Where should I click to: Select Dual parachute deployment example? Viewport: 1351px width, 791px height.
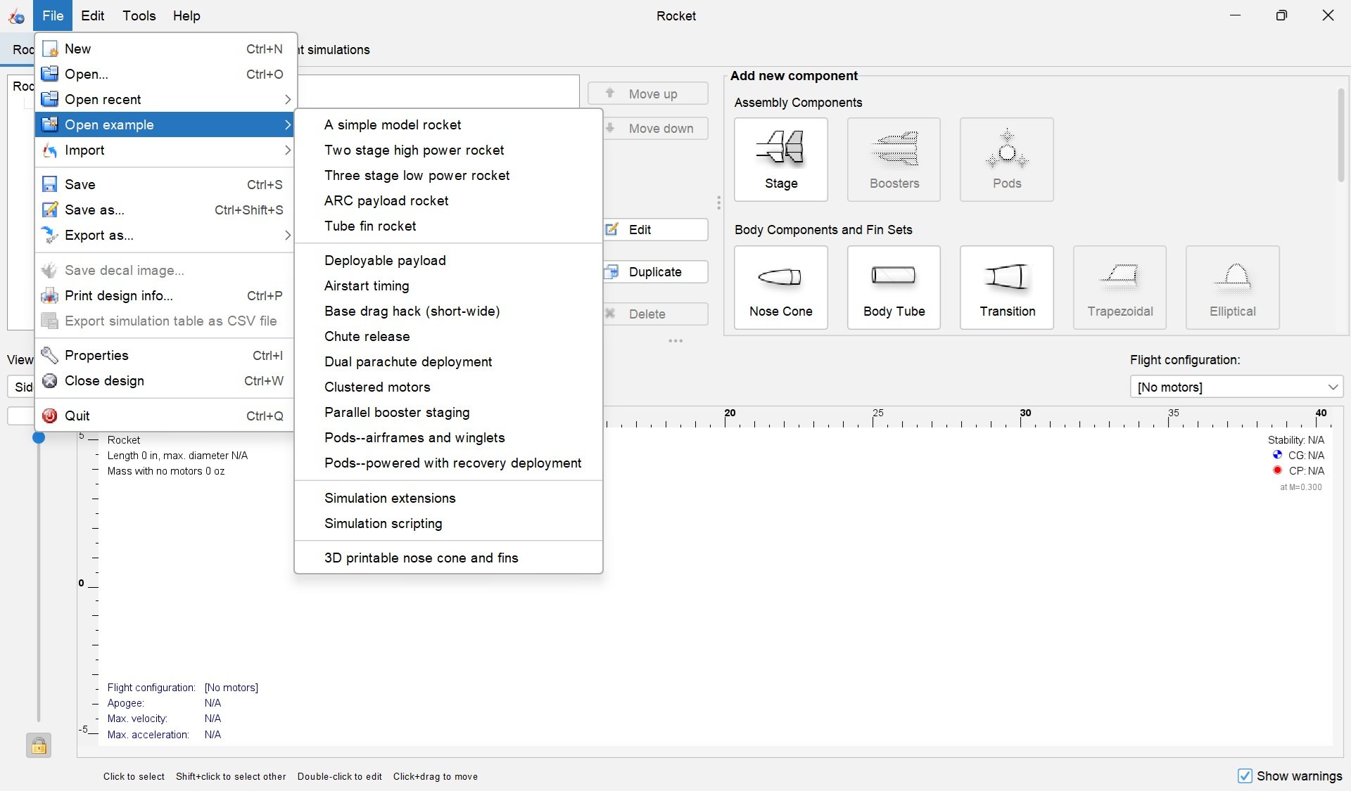point(448,361)
